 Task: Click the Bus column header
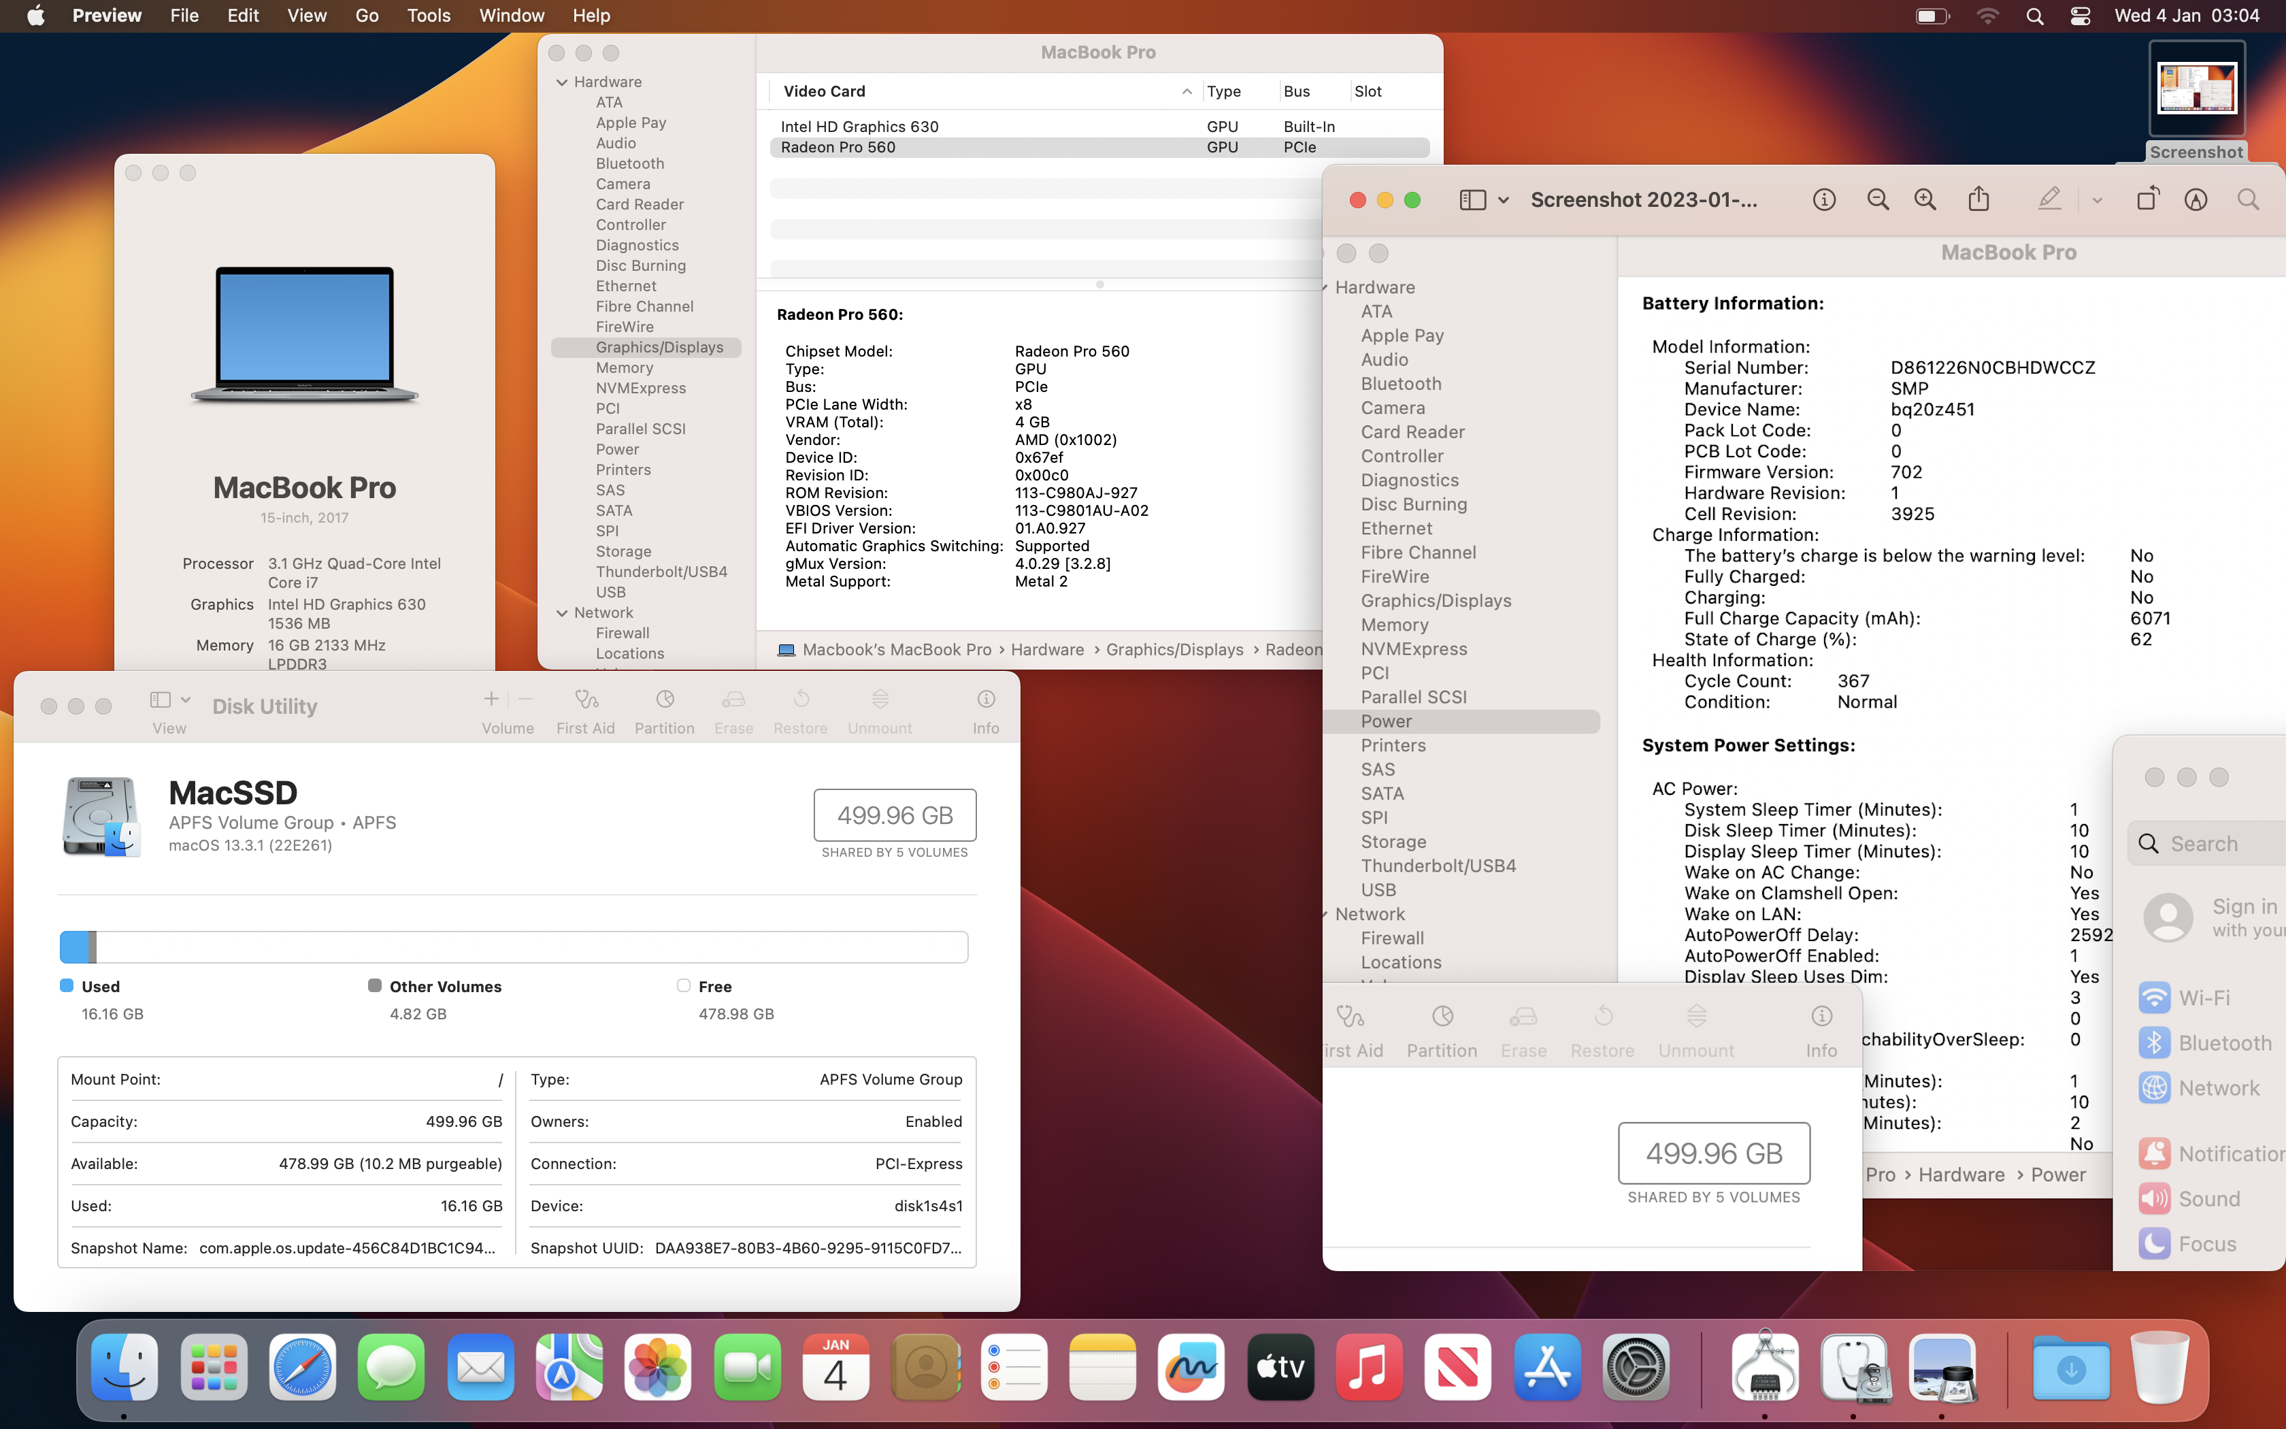[1296, 91]
